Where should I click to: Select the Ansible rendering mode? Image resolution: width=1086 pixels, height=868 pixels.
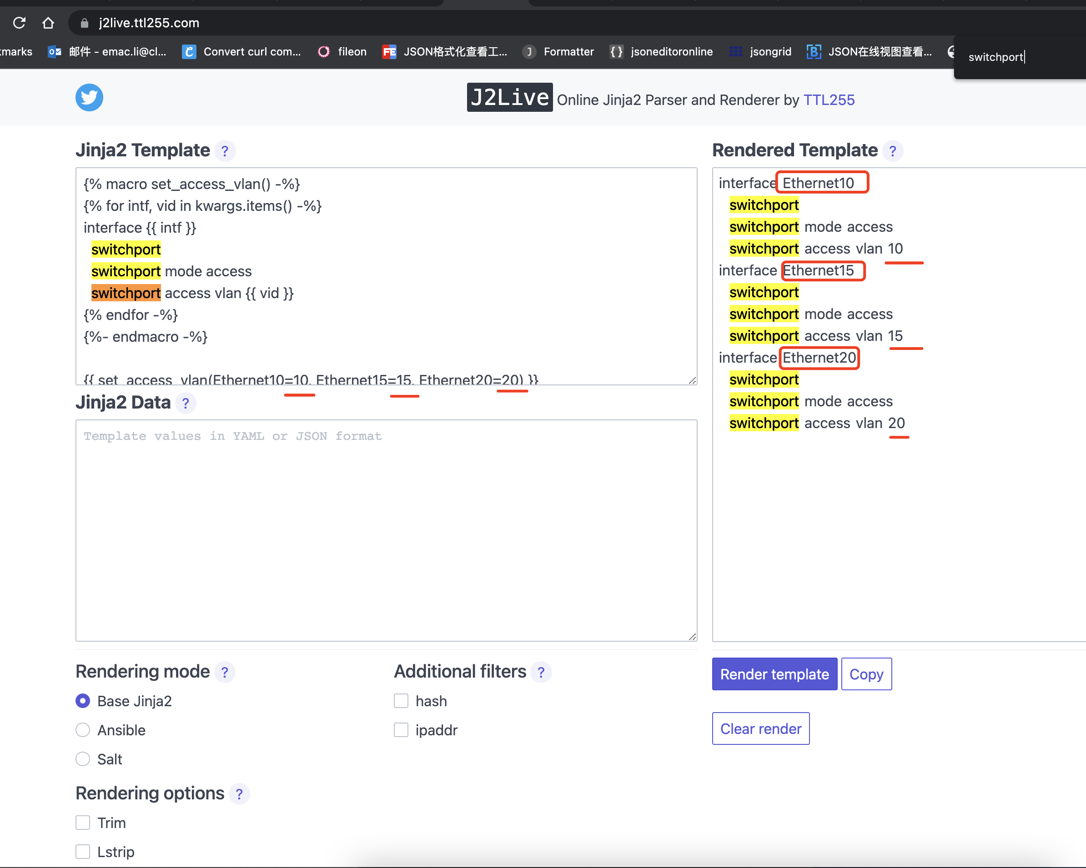(83, 730)
